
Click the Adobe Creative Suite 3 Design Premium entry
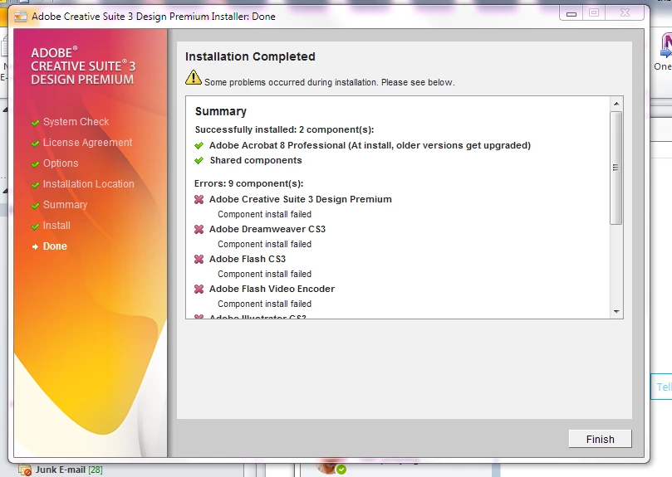[301, 200]
